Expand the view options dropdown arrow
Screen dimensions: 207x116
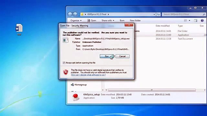pyautogui.click(x=190, y=21)
